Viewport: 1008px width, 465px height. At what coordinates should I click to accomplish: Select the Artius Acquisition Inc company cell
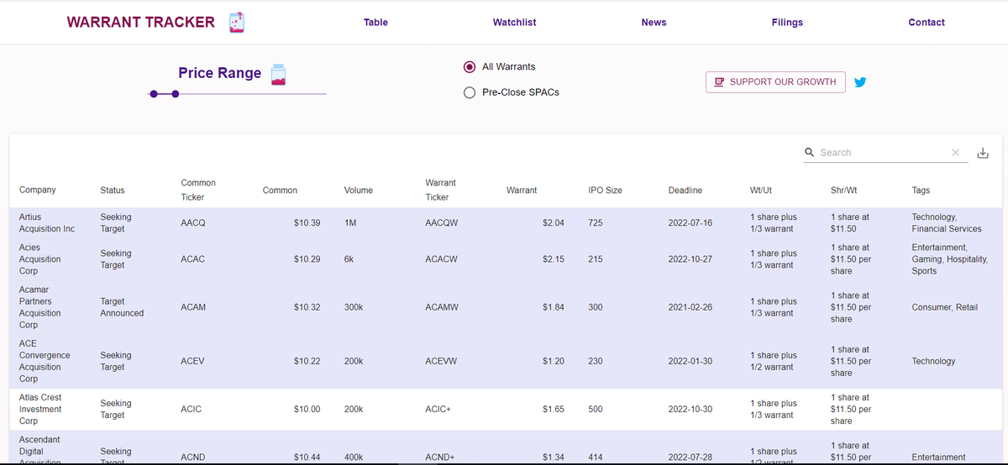(x=47, y=222)
